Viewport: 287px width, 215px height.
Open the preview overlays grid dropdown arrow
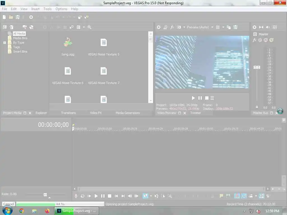pos(223,27)
